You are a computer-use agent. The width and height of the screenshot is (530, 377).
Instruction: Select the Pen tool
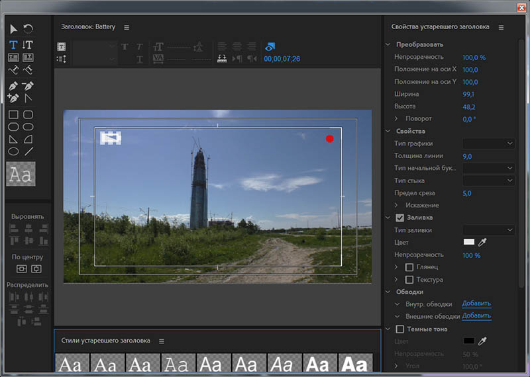[13, 86]
